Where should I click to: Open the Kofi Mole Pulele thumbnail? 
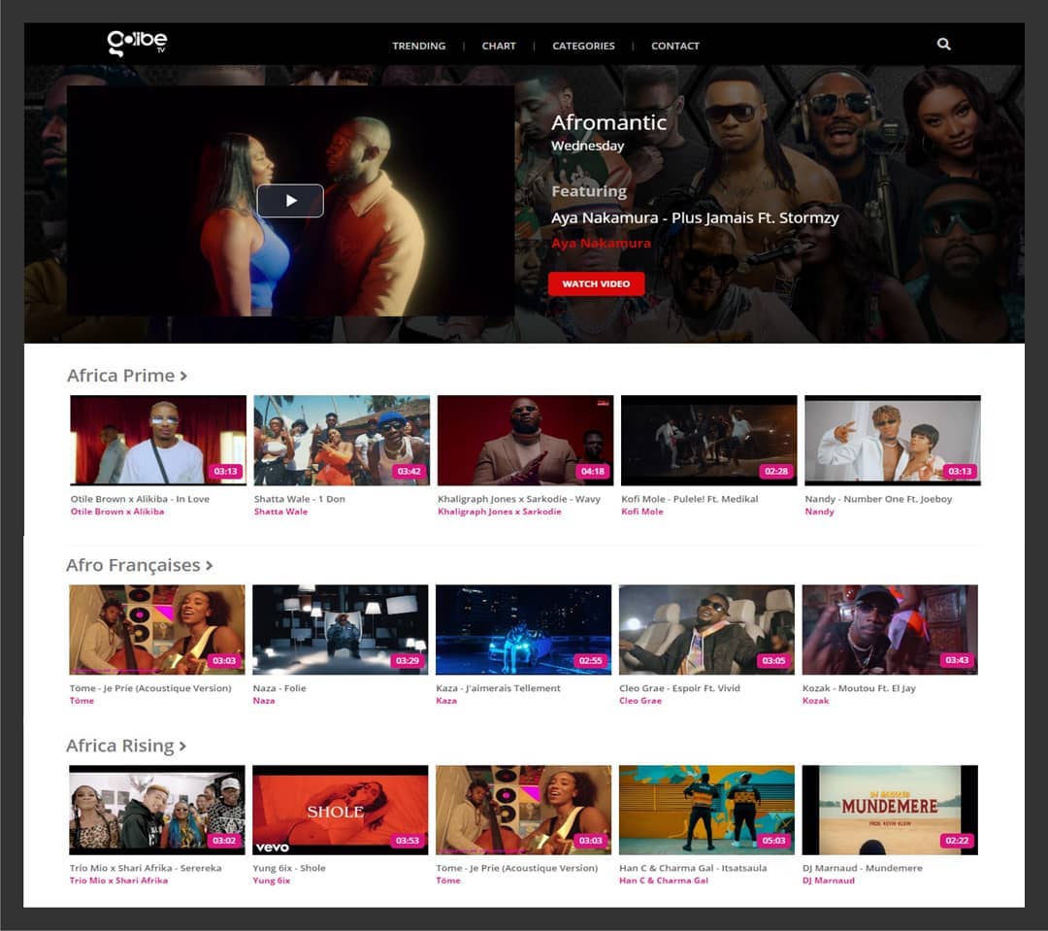tap(709, 440)
